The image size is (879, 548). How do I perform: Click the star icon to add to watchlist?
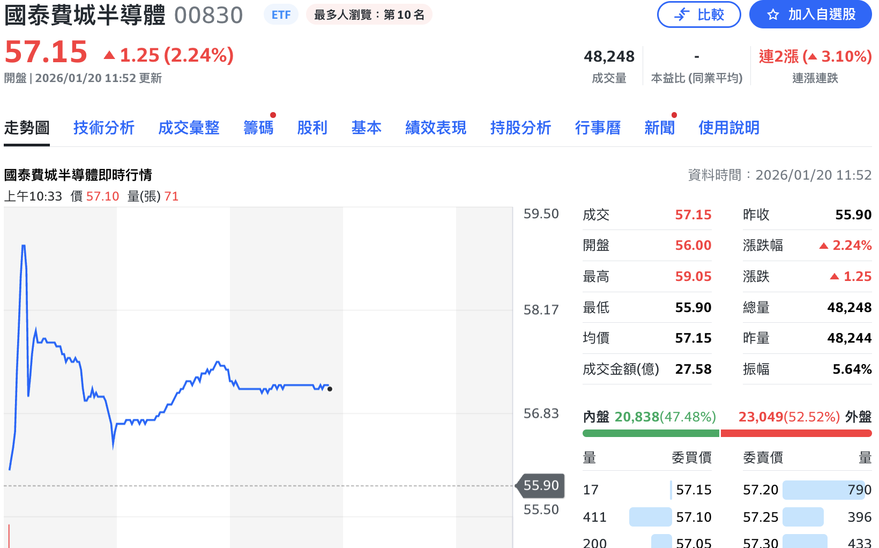[773, 14]
